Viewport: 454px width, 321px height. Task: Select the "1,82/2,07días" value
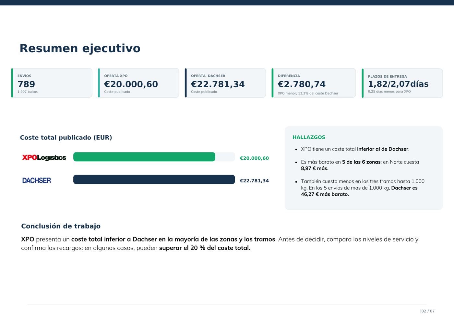point(398,84)
